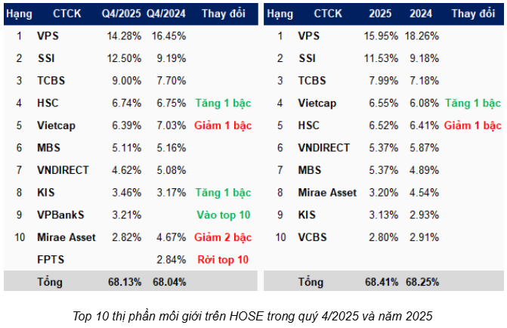
Task: Select the "Giảm 2 bậc" change label
Action: (x=222, y=237)
